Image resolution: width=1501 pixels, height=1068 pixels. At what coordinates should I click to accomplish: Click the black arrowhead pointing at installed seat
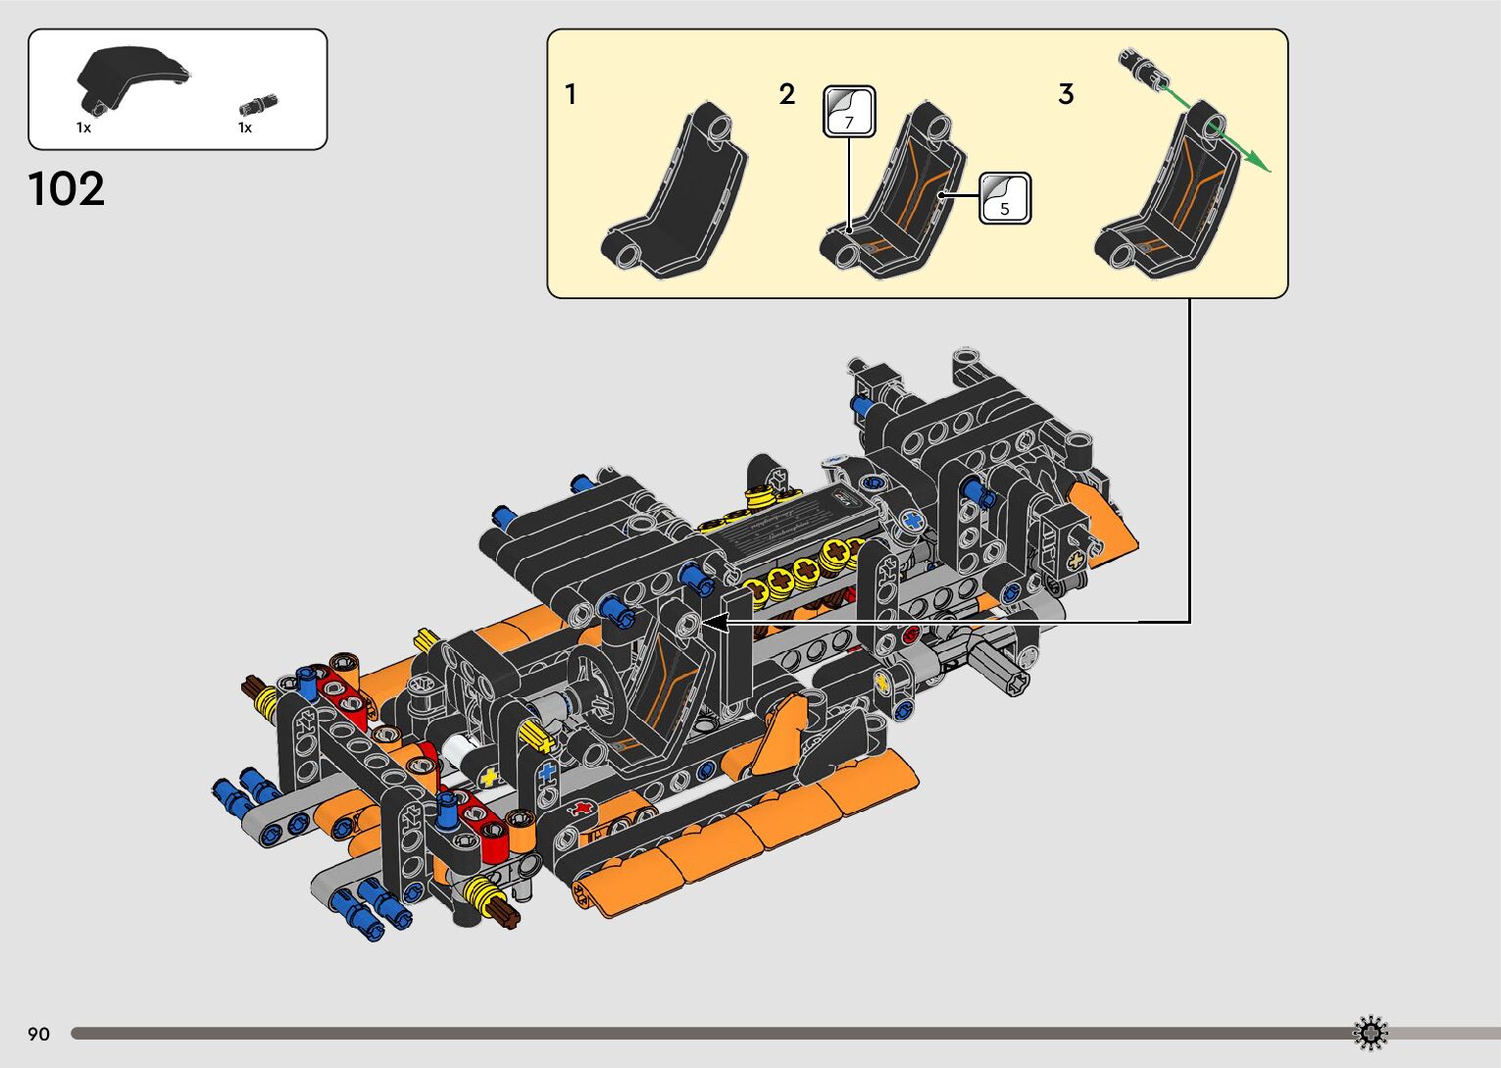pos(715,623)
